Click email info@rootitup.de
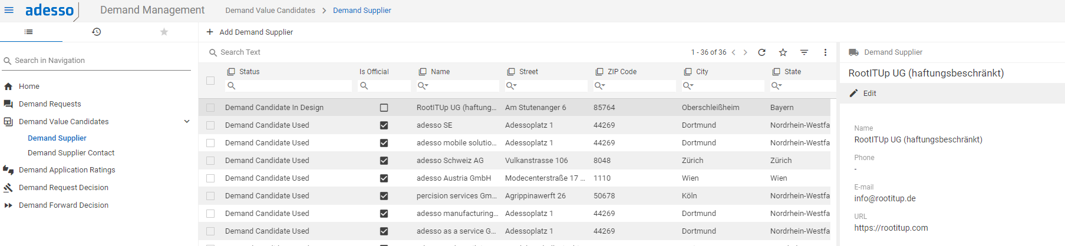The width and height of the screenshot is (1065, 246). (x=885, y=198)
